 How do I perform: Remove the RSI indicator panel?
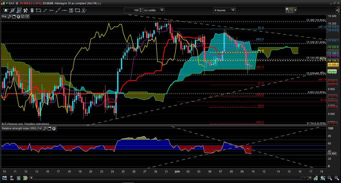(54, 128)
